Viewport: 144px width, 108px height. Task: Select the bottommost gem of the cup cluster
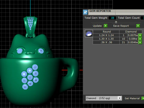point(25,87)
